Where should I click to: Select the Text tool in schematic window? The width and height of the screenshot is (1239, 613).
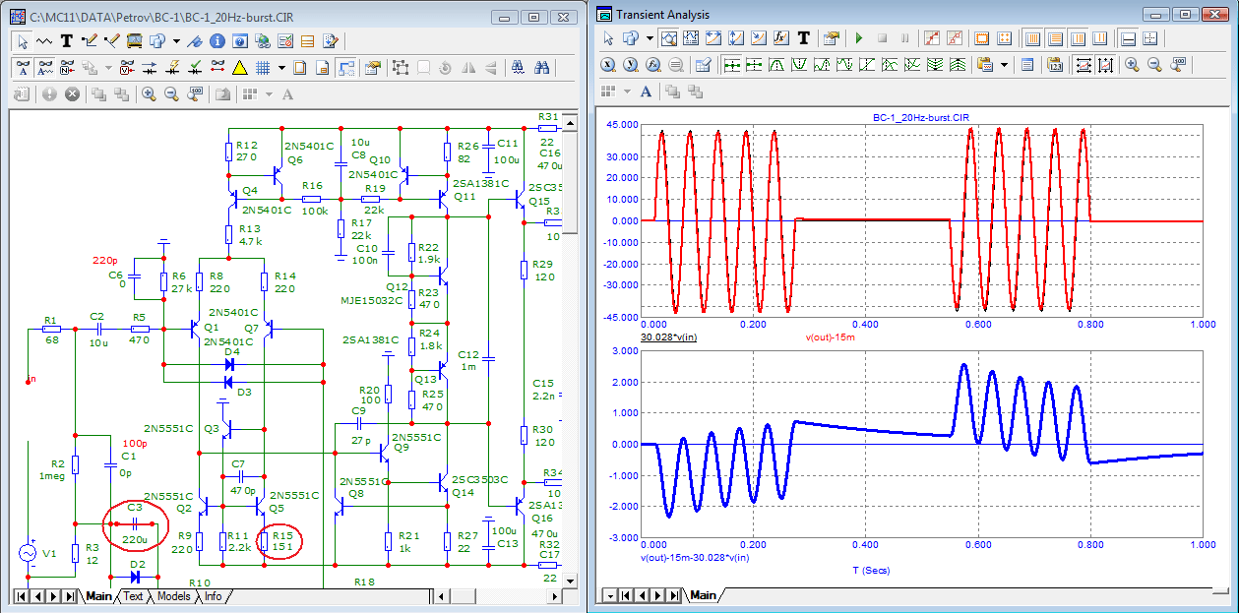click(67, 41)
